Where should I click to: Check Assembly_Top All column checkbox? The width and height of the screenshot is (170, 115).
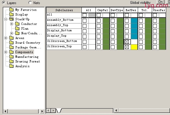(85, 26)
